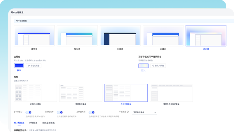Open the 平板布局 dropdown
This screenshot has height=133, width=234.
144,112
